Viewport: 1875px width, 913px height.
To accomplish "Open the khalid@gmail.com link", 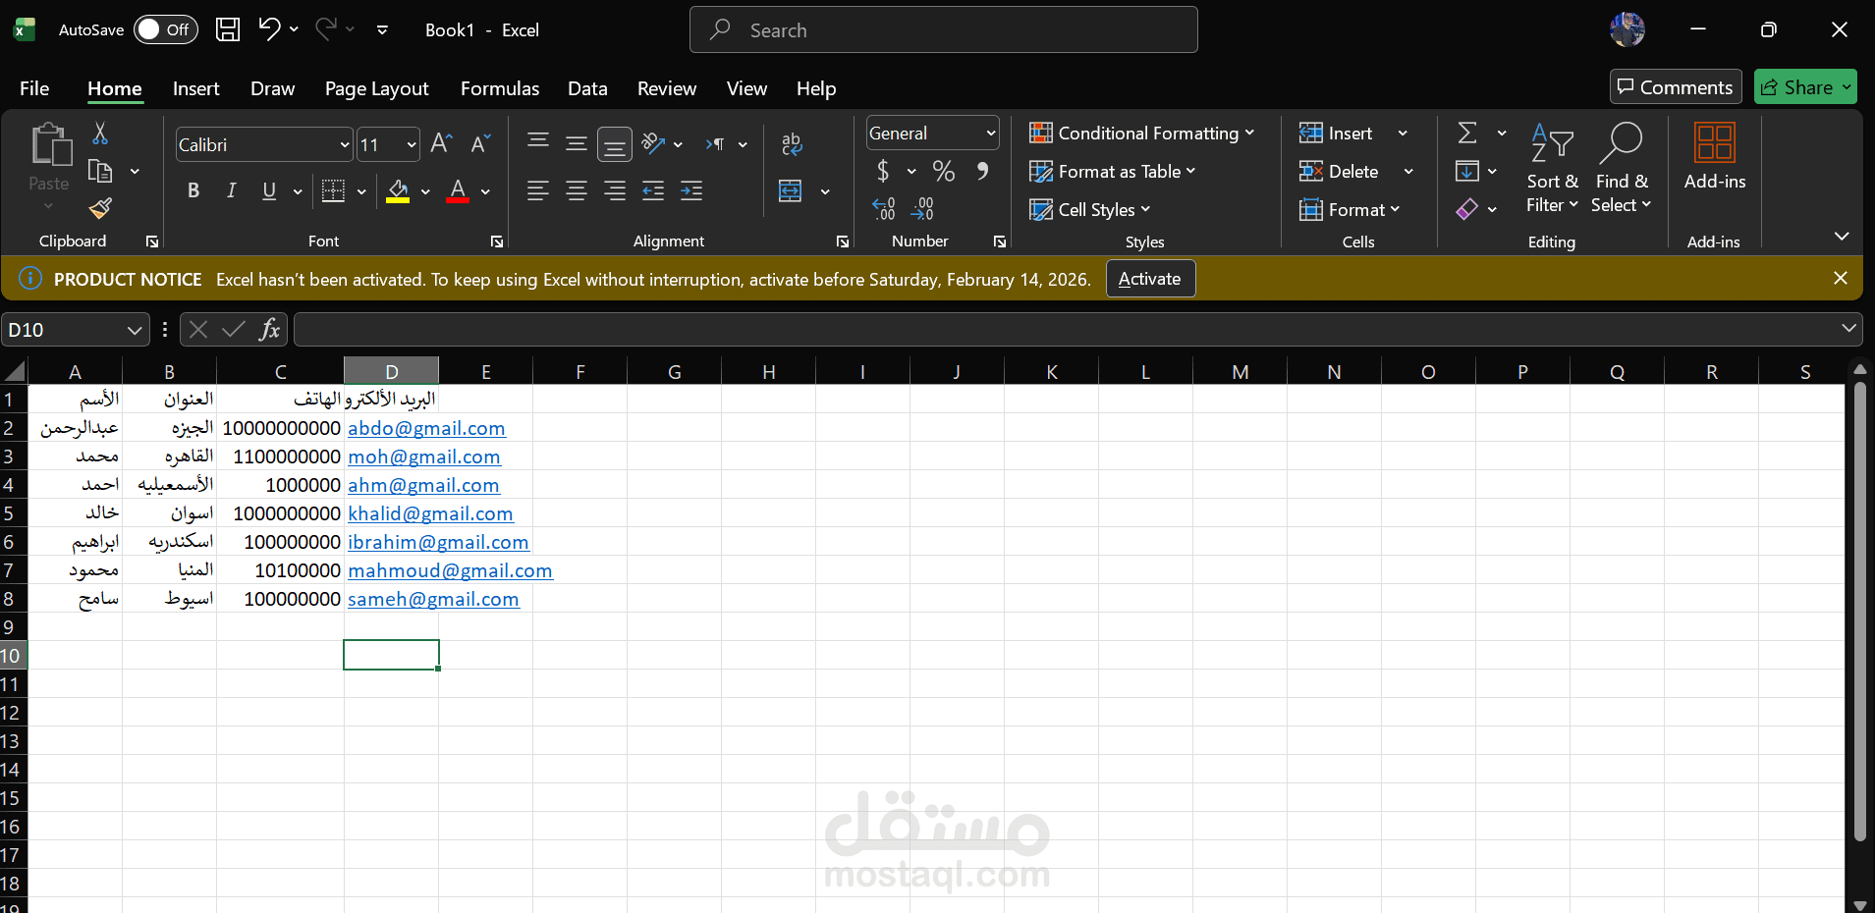I will pyautogui.click(x=430, y=513).
